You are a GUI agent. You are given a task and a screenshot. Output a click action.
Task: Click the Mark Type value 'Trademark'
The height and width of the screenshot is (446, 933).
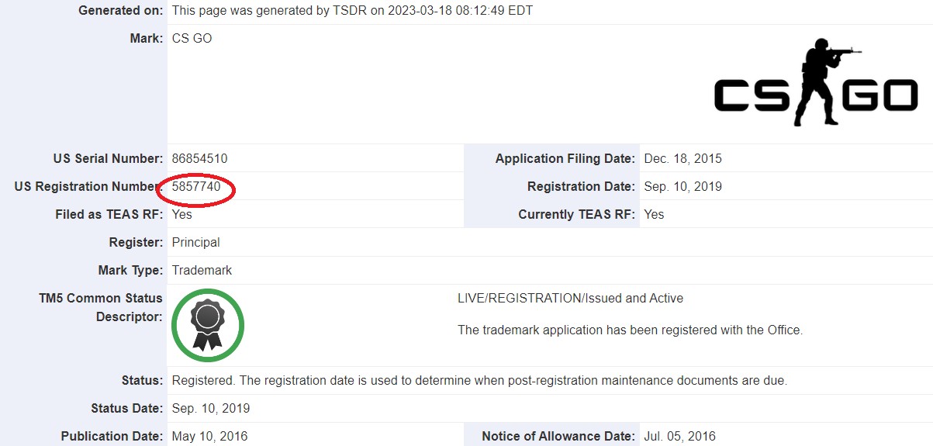coord(202,271)
